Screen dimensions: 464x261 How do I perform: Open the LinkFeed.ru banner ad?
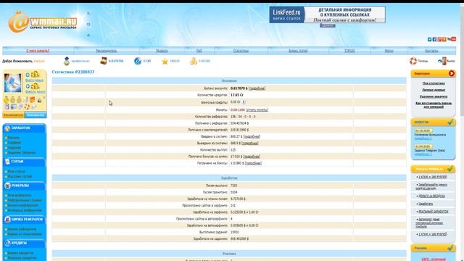pyautogui.click(x=327, y=14)
